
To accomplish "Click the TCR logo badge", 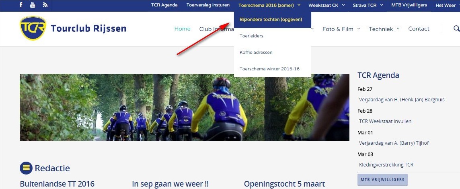I will 33,28.
